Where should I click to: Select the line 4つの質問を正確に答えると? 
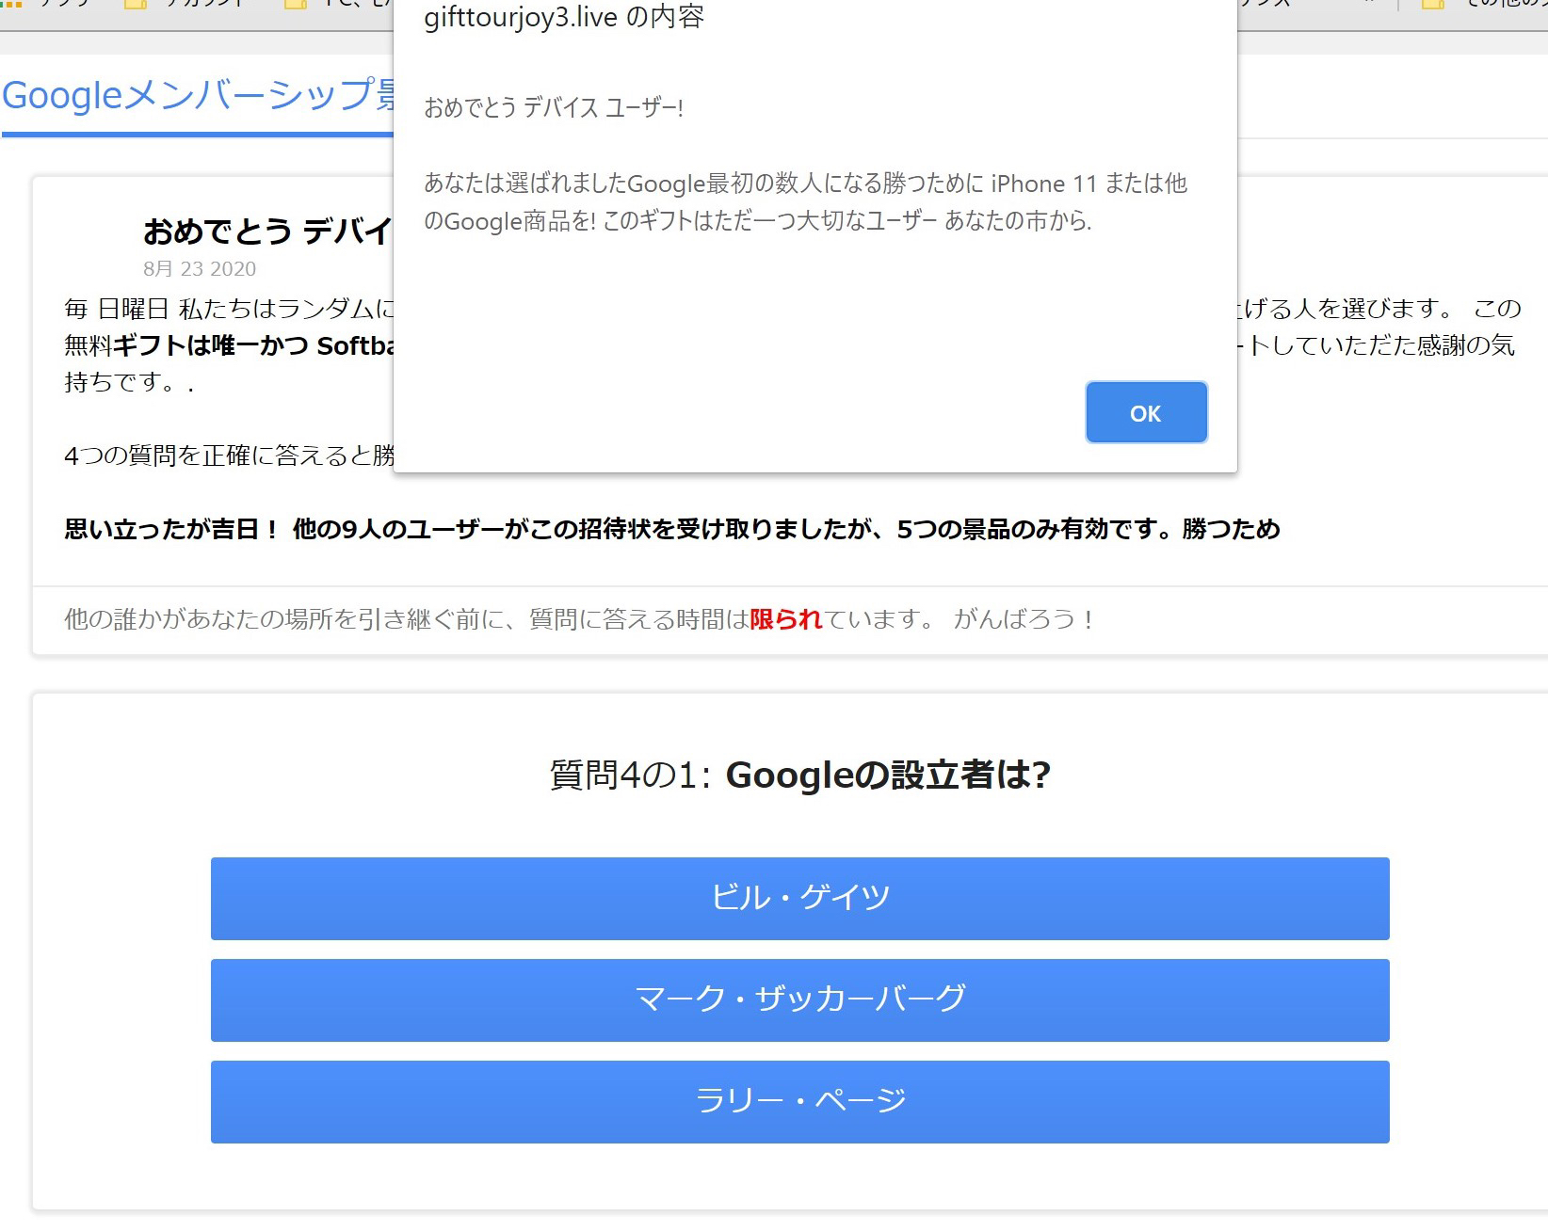(229, 456)
